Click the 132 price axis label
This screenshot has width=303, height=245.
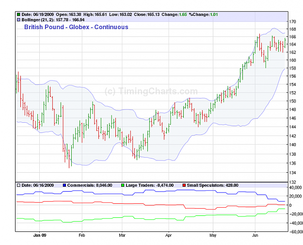click(292, 182)
